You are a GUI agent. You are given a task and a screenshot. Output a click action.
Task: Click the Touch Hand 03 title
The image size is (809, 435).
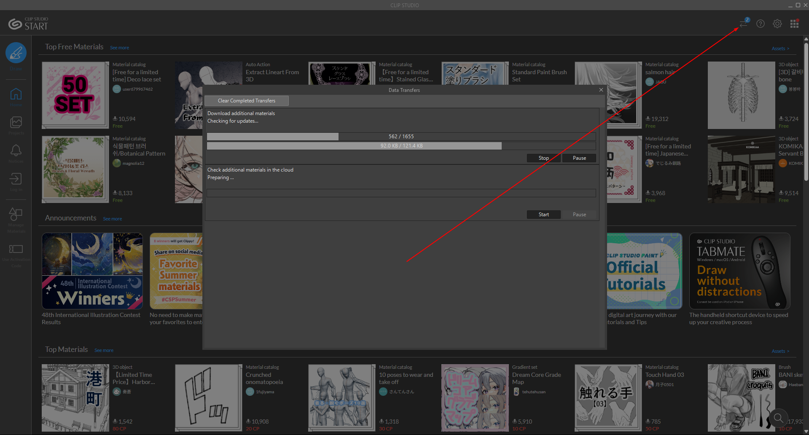click(x=665, y=375)
